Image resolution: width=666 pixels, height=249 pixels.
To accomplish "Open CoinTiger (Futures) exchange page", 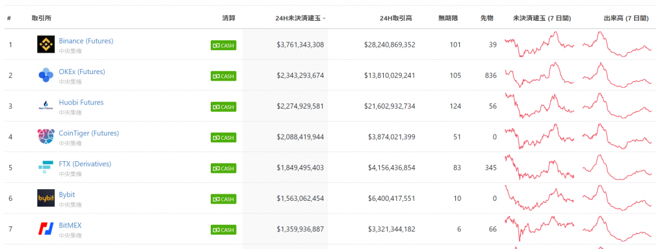I will pyautogui.click(x=88, y=133).
